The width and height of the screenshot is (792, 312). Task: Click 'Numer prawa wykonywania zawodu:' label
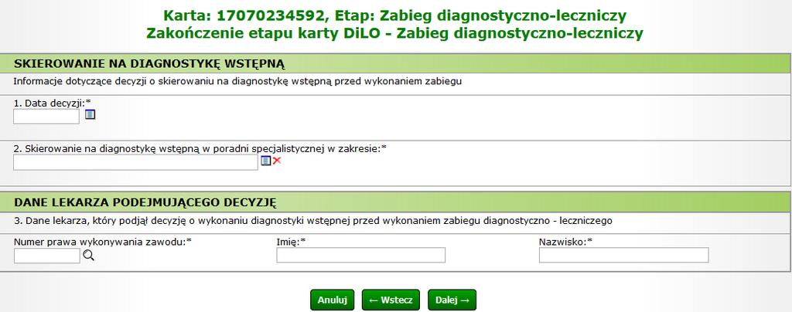(103, 242)
